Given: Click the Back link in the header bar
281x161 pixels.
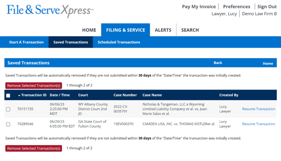Looking at the screenshot, I should pyautogui.click(x=218, y=63).
